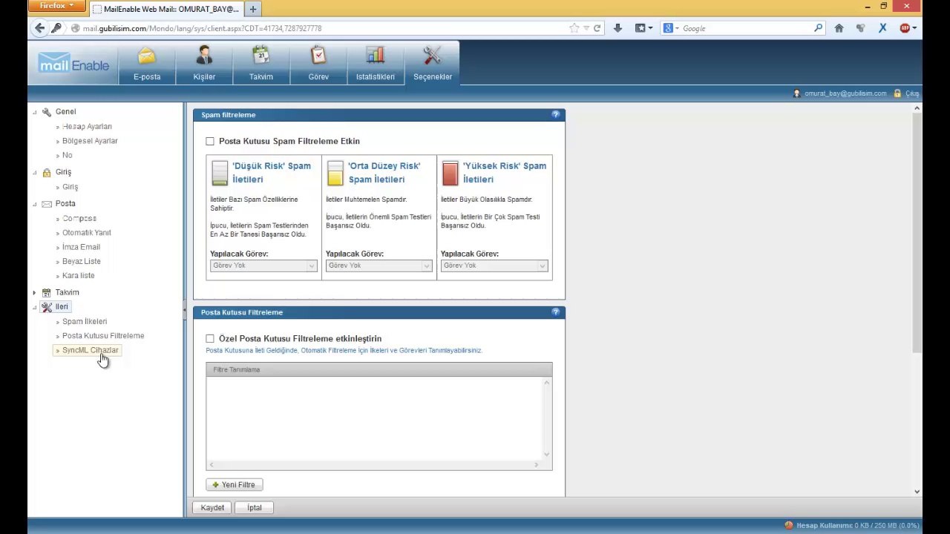Click the Giriş padlock icon in sidebar
Image resolution: width=950 pixels, height=534 pixels.
(x=47, y=172)
